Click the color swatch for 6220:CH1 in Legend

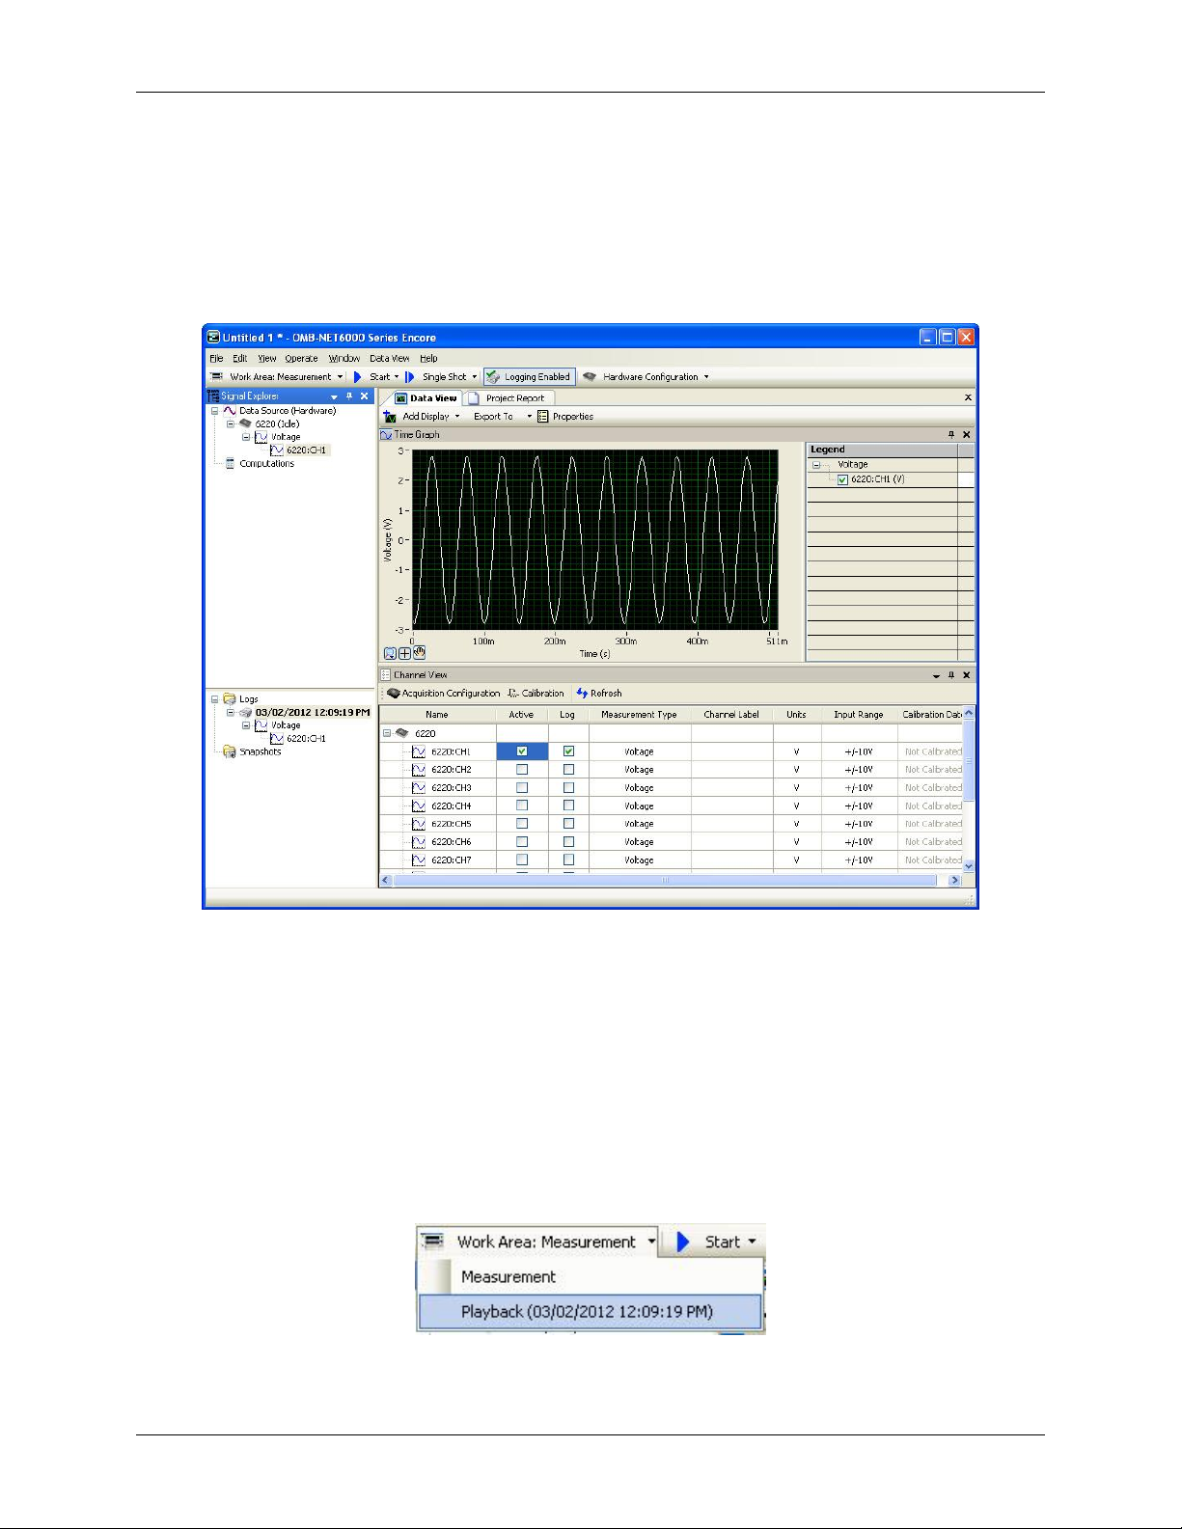966,479
